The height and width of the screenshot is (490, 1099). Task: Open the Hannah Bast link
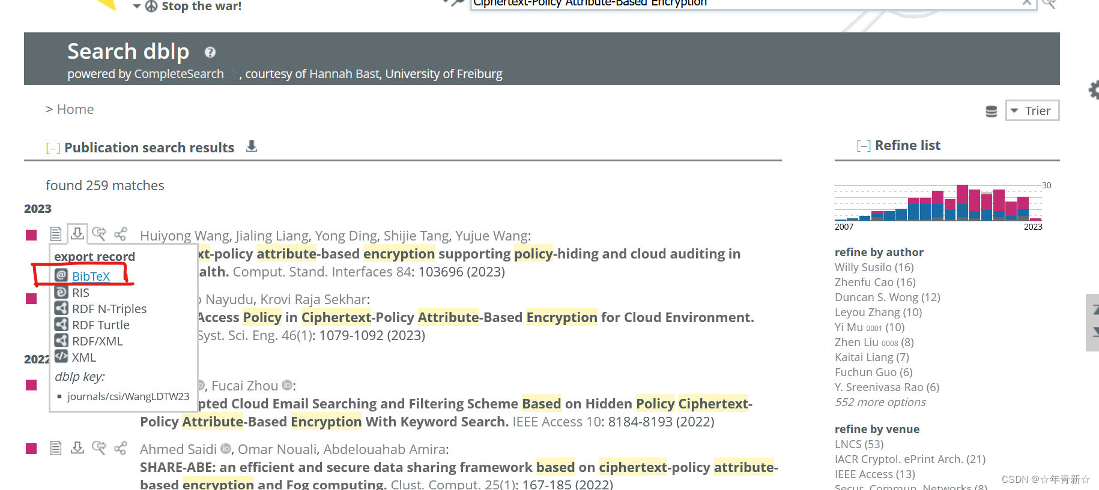click(344, 74)
